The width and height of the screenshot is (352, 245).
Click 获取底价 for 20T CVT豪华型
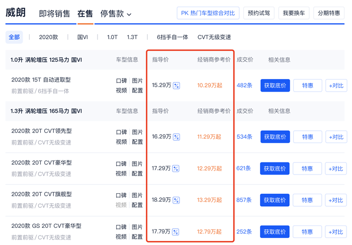[275, 169]
